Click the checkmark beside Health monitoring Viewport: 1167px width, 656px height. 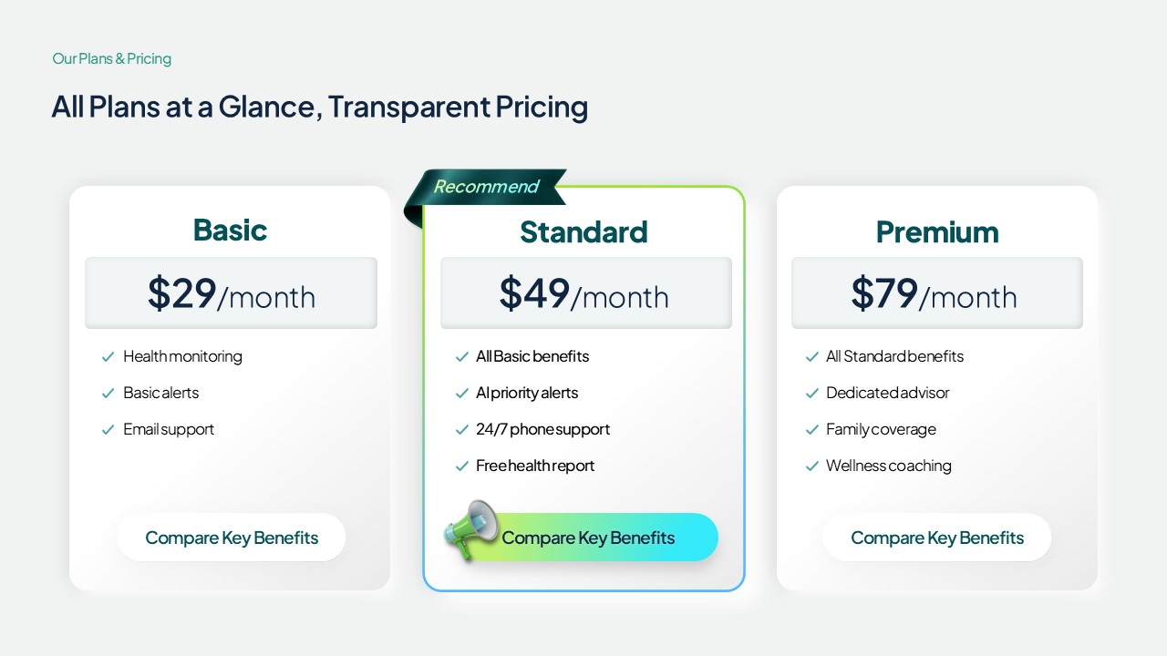coord(108,357)
